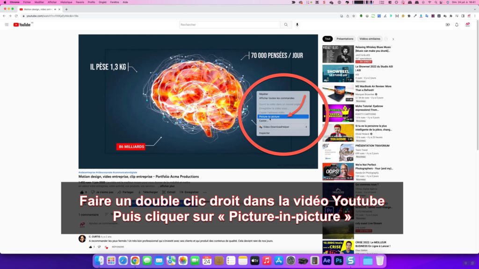Close the Motion design YouTube tab

pyautogui.click(x=59, y=9)
